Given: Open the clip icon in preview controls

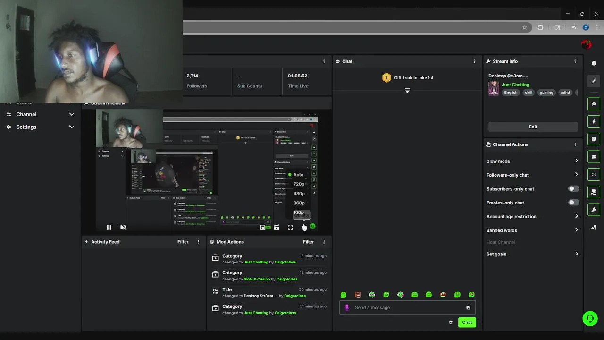Looking at the screenshot, I should pos(277,228).
